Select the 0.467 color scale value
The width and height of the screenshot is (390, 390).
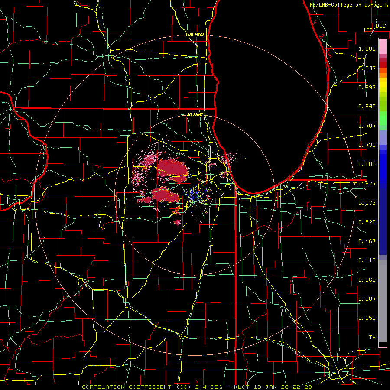click(x=367, y=241)
